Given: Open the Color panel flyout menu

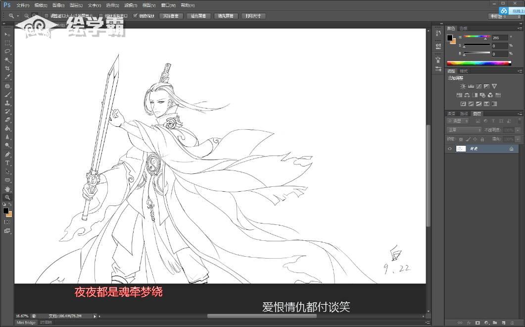Looking at the screenshot, I should coord(520,28).
